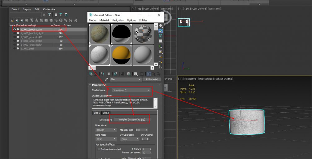
Task: Click the Assign Material to Selection icon
Action: [x=102, y=74]
